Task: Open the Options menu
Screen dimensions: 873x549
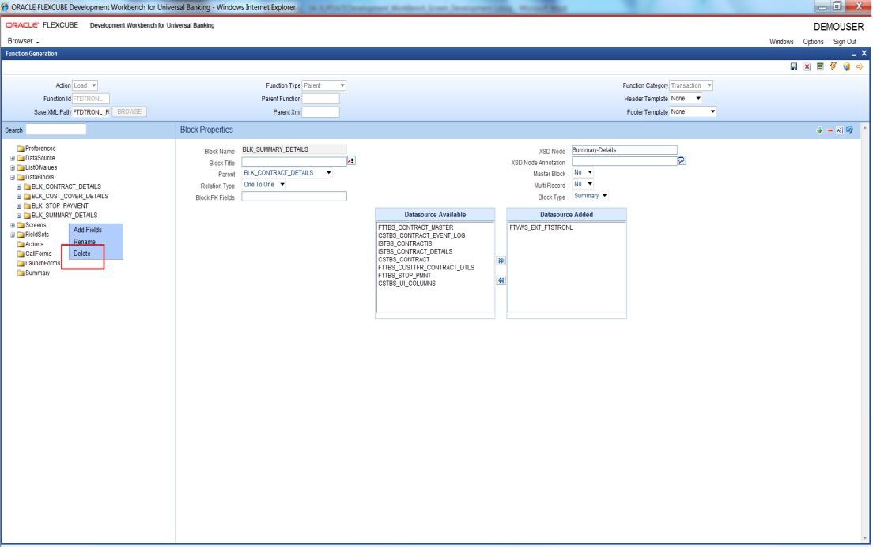Action: pos(813,42)
